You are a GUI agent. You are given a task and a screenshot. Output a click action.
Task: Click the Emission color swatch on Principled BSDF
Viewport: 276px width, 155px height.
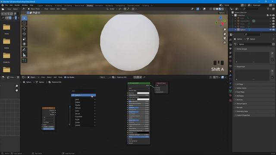[143, 133]
